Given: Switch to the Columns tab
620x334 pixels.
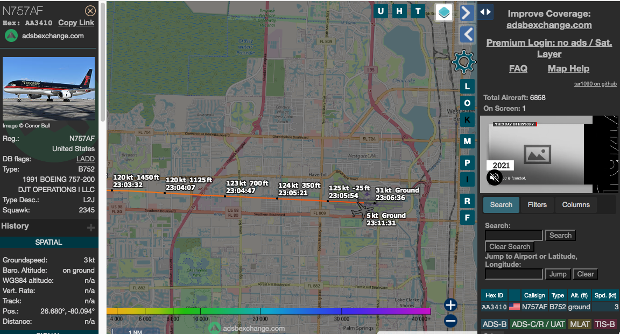Looking at the screenshot, I should (x=576, y=205).
